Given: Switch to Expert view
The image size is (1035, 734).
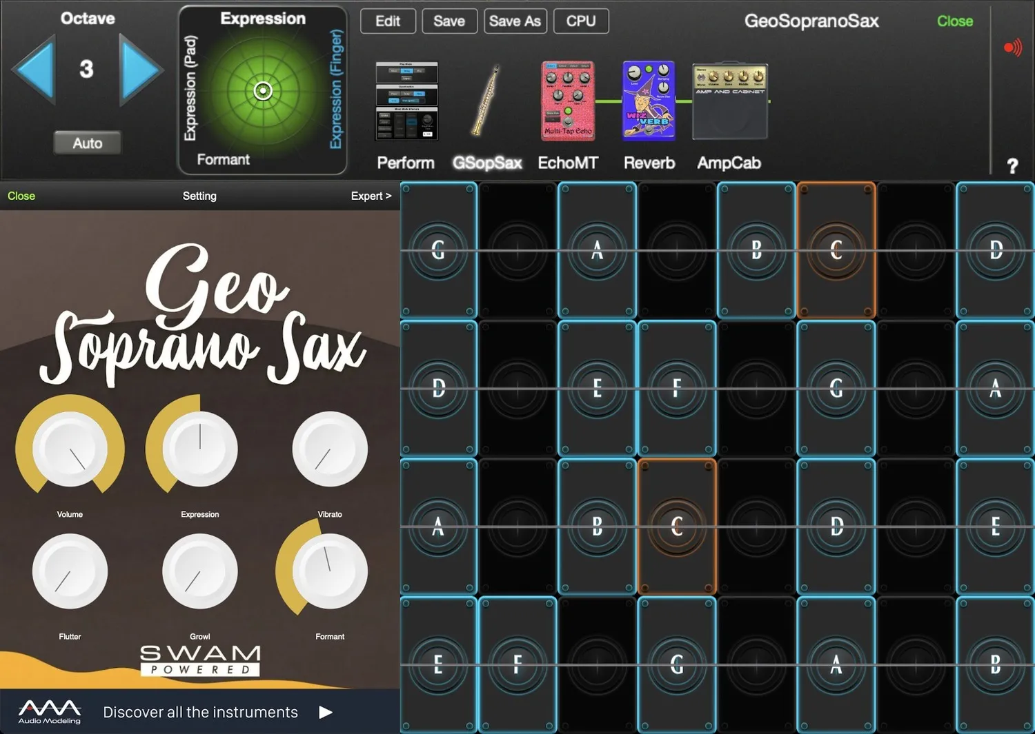Looking at the screenshot, I should click(371, 196).
